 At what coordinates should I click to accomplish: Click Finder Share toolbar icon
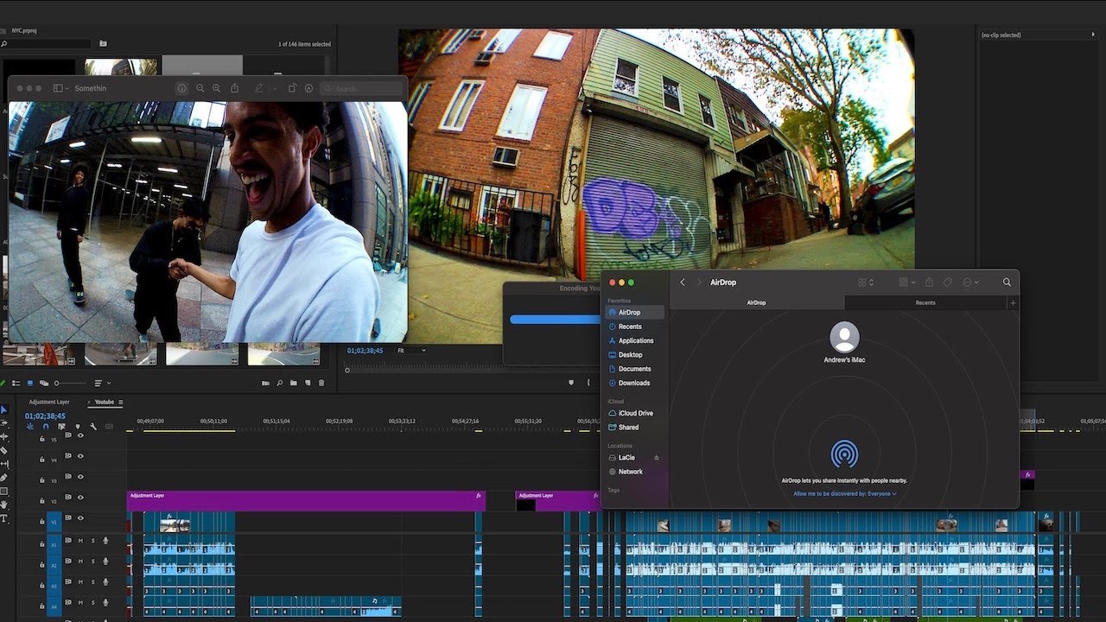pos(929,282)
